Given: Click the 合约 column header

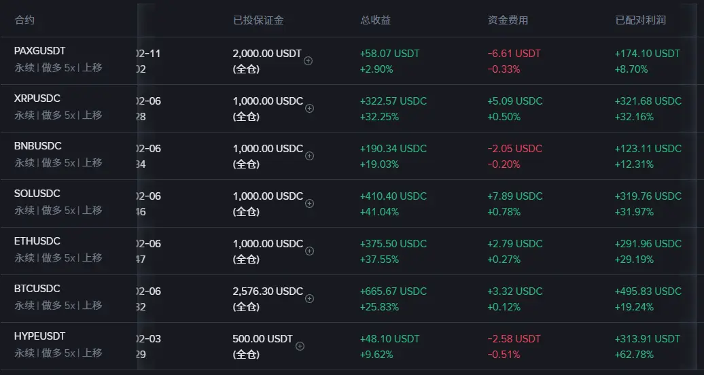Looking at the screenshot, I should pos(24,20).
